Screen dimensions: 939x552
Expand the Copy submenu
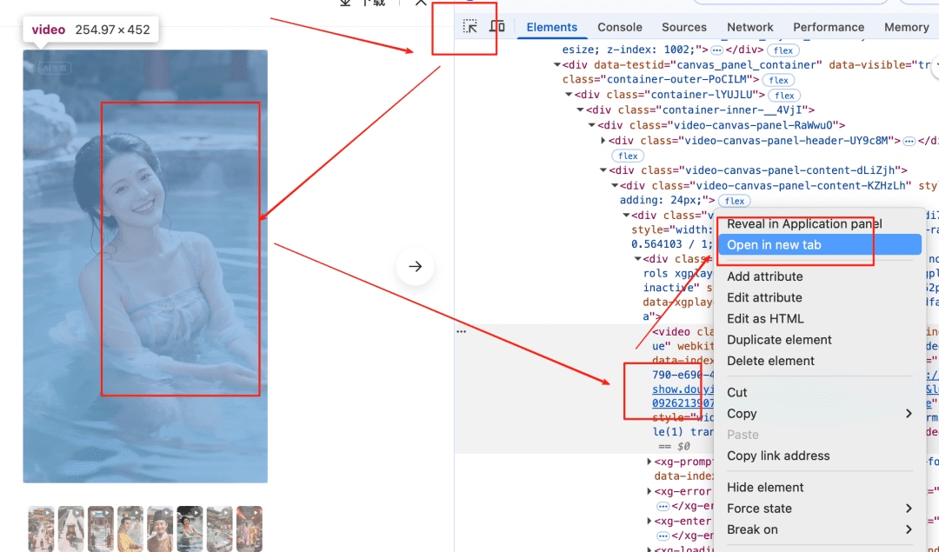coord(817,414)
